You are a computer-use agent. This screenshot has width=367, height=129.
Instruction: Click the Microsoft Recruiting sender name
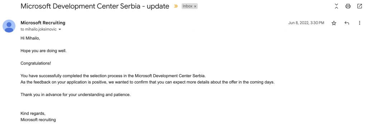(x=43, y=23)
